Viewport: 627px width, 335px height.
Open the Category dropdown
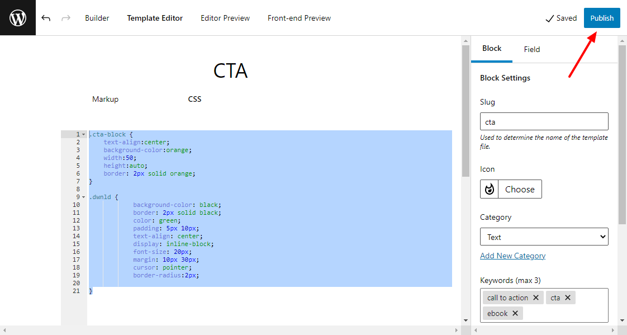[544, 237]
